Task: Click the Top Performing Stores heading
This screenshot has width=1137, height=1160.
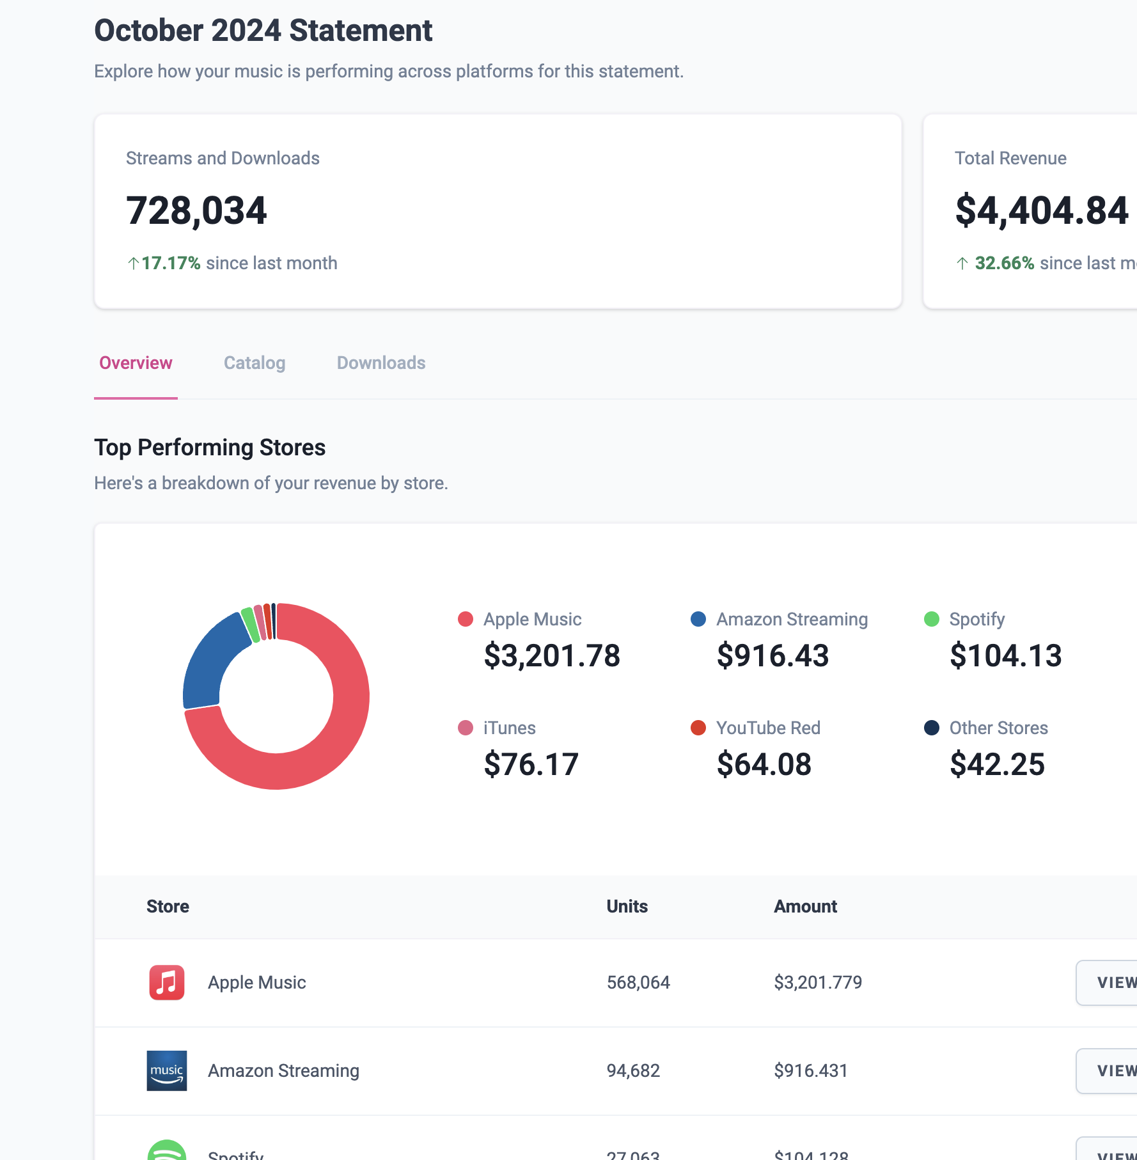Action: pyautogui.click(x=210, y=448)
